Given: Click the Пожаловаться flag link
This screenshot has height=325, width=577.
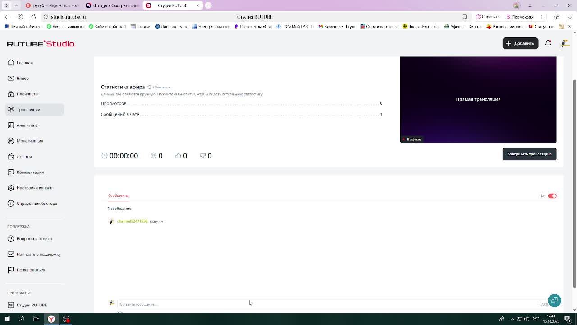Looking at the screenshot, I should 34,270.
